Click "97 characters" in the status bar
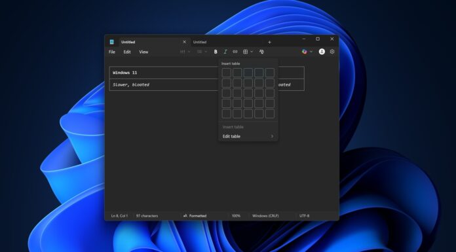Screen dimensions: 456x252 [x=147, y=216]
